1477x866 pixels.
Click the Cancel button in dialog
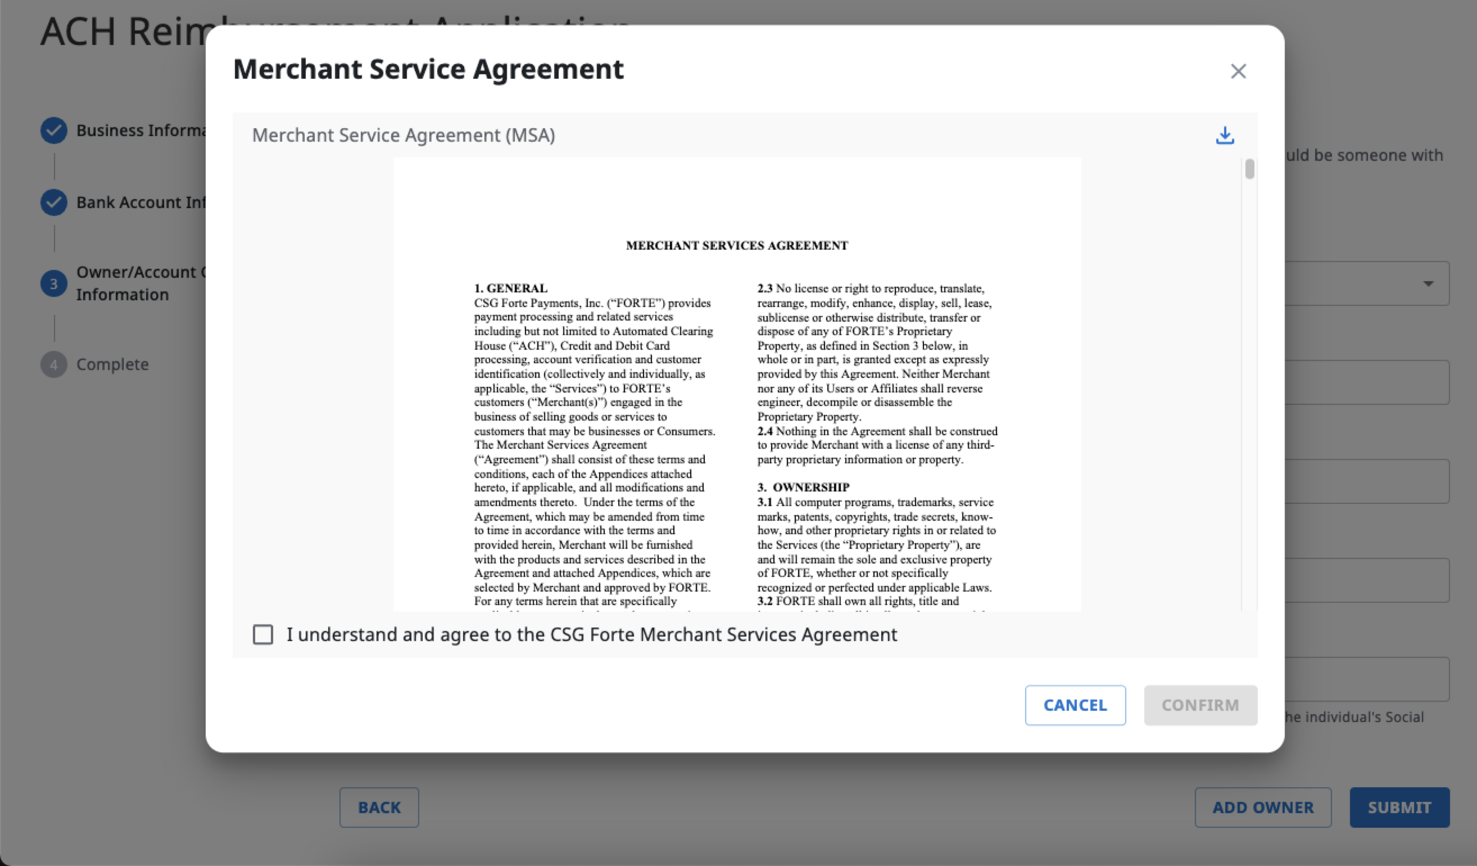(1075, 705)
